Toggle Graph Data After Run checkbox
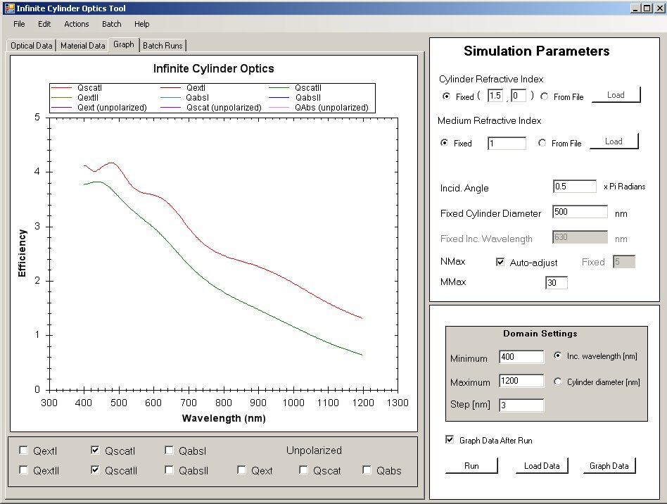Viewport: 667px width, 504px height. coord(450,440)
